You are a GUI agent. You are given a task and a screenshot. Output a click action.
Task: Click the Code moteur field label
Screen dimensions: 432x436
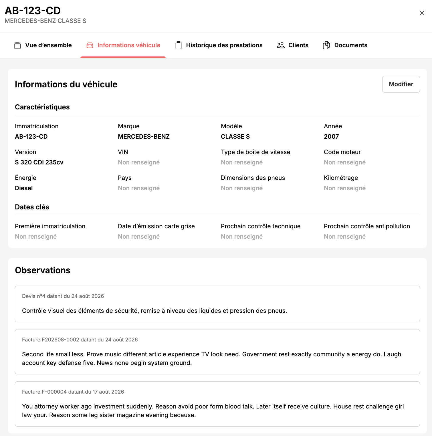[342, 152]
